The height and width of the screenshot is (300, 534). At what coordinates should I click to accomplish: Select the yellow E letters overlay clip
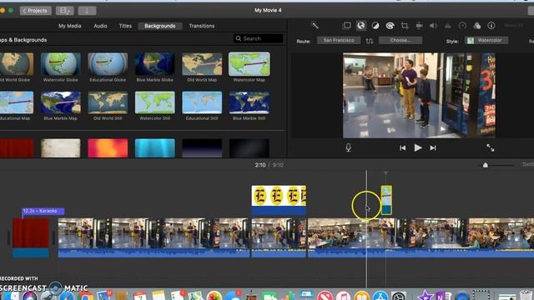[x=279, y=200]
